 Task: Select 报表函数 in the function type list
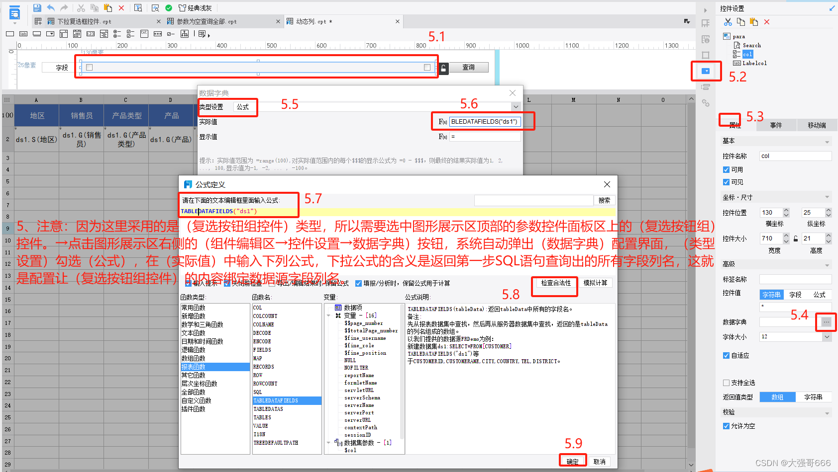[x=215, y=367]
